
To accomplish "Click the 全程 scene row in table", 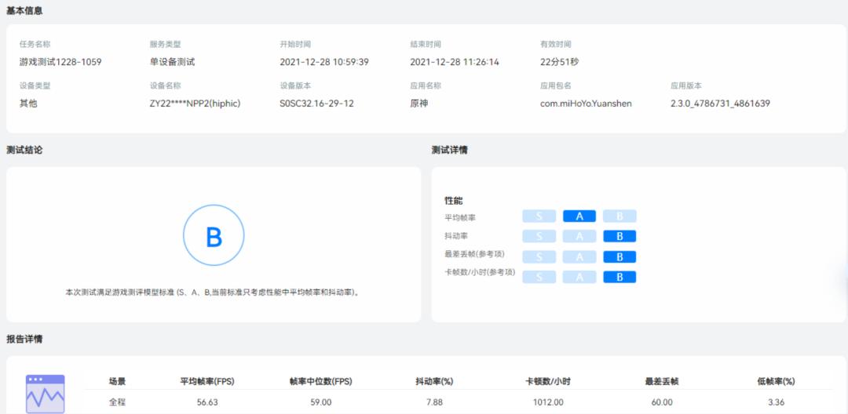I will (117, 402).
